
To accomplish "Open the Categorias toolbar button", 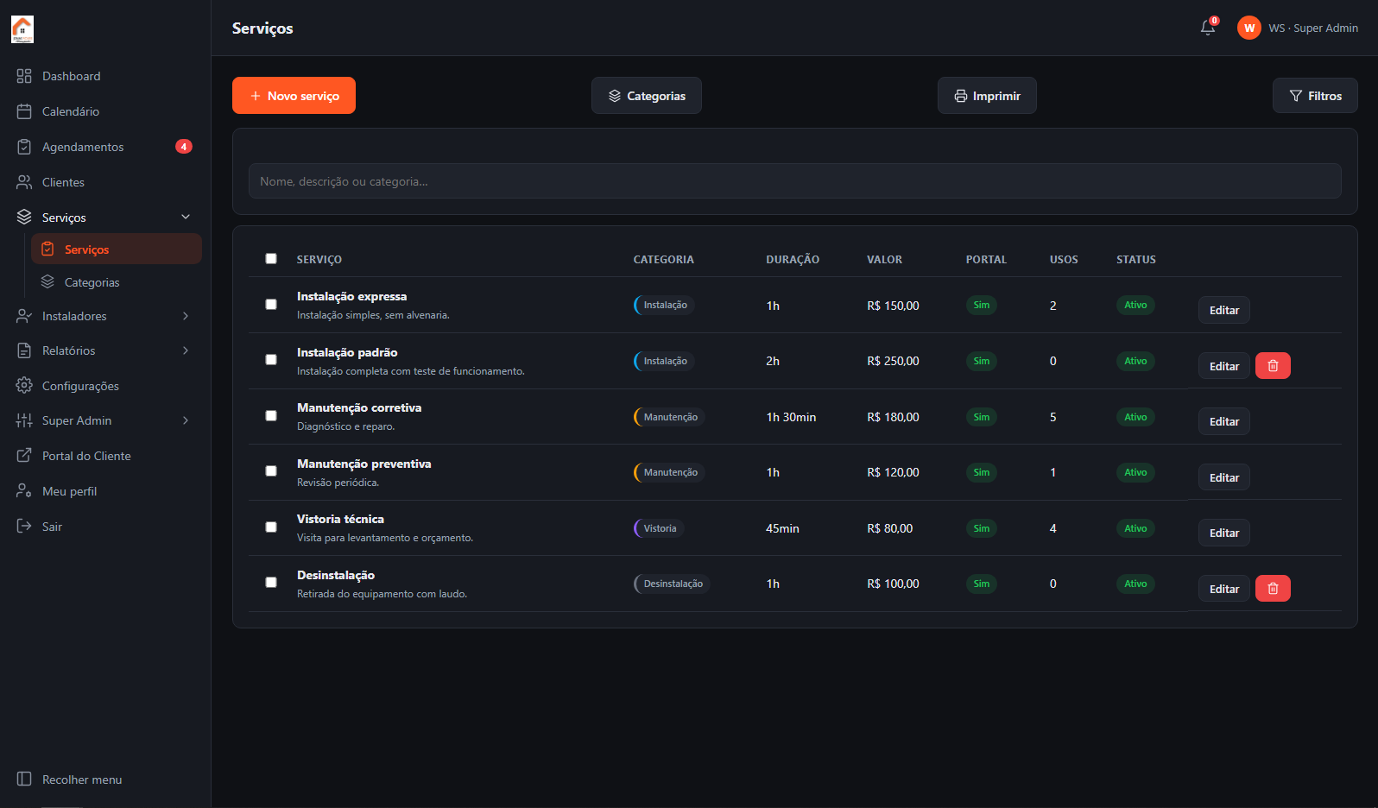I will tap(647, 96).
